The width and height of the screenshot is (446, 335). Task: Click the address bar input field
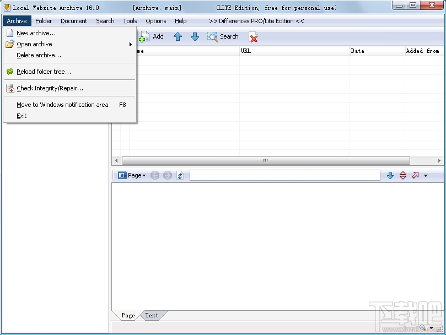(285, 175)
